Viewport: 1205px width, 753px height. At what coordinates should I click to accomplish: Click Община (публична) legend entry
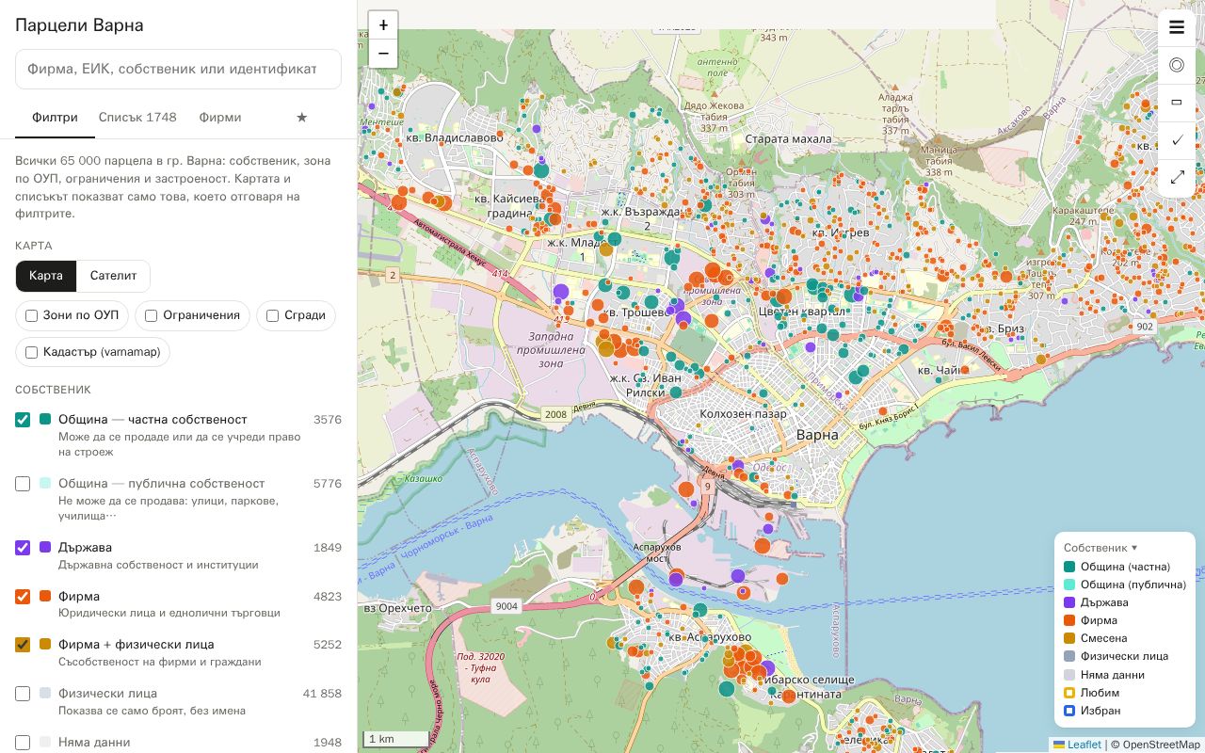[1125, 585]
